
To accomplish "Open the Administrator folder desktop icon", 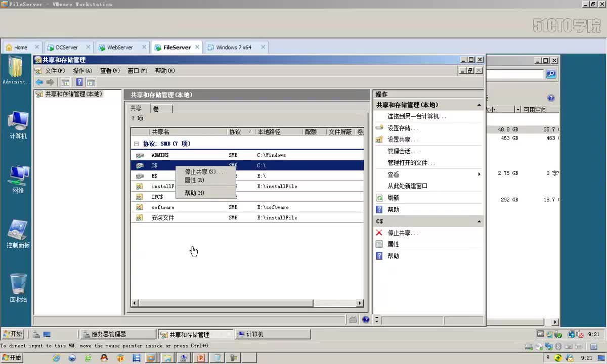I will (16, 71).
